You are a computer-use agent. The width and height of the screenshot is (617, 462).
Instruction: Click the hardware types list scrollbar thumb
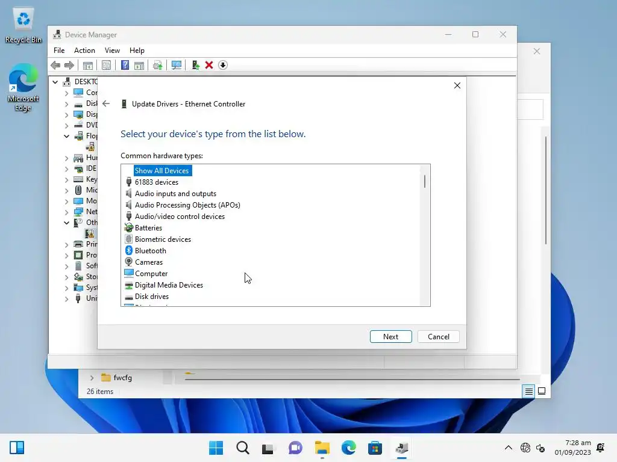point(425,181)
